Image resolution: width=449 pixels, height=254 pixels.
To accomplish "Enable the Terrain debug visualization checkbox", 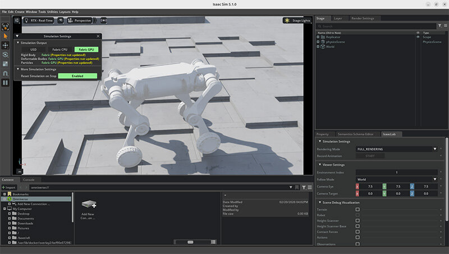I will pos(358,209).
